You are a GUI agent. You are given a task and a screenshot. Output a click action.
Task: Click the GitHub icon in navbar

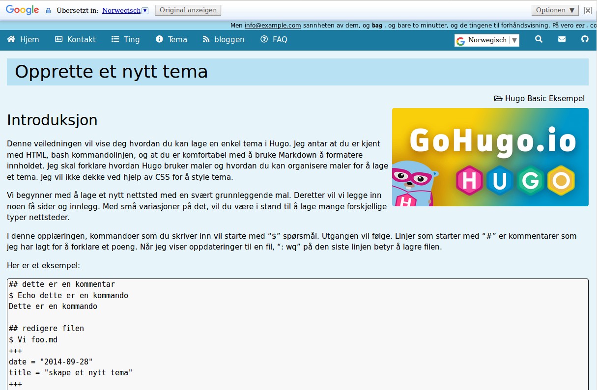tap(585, 39)
